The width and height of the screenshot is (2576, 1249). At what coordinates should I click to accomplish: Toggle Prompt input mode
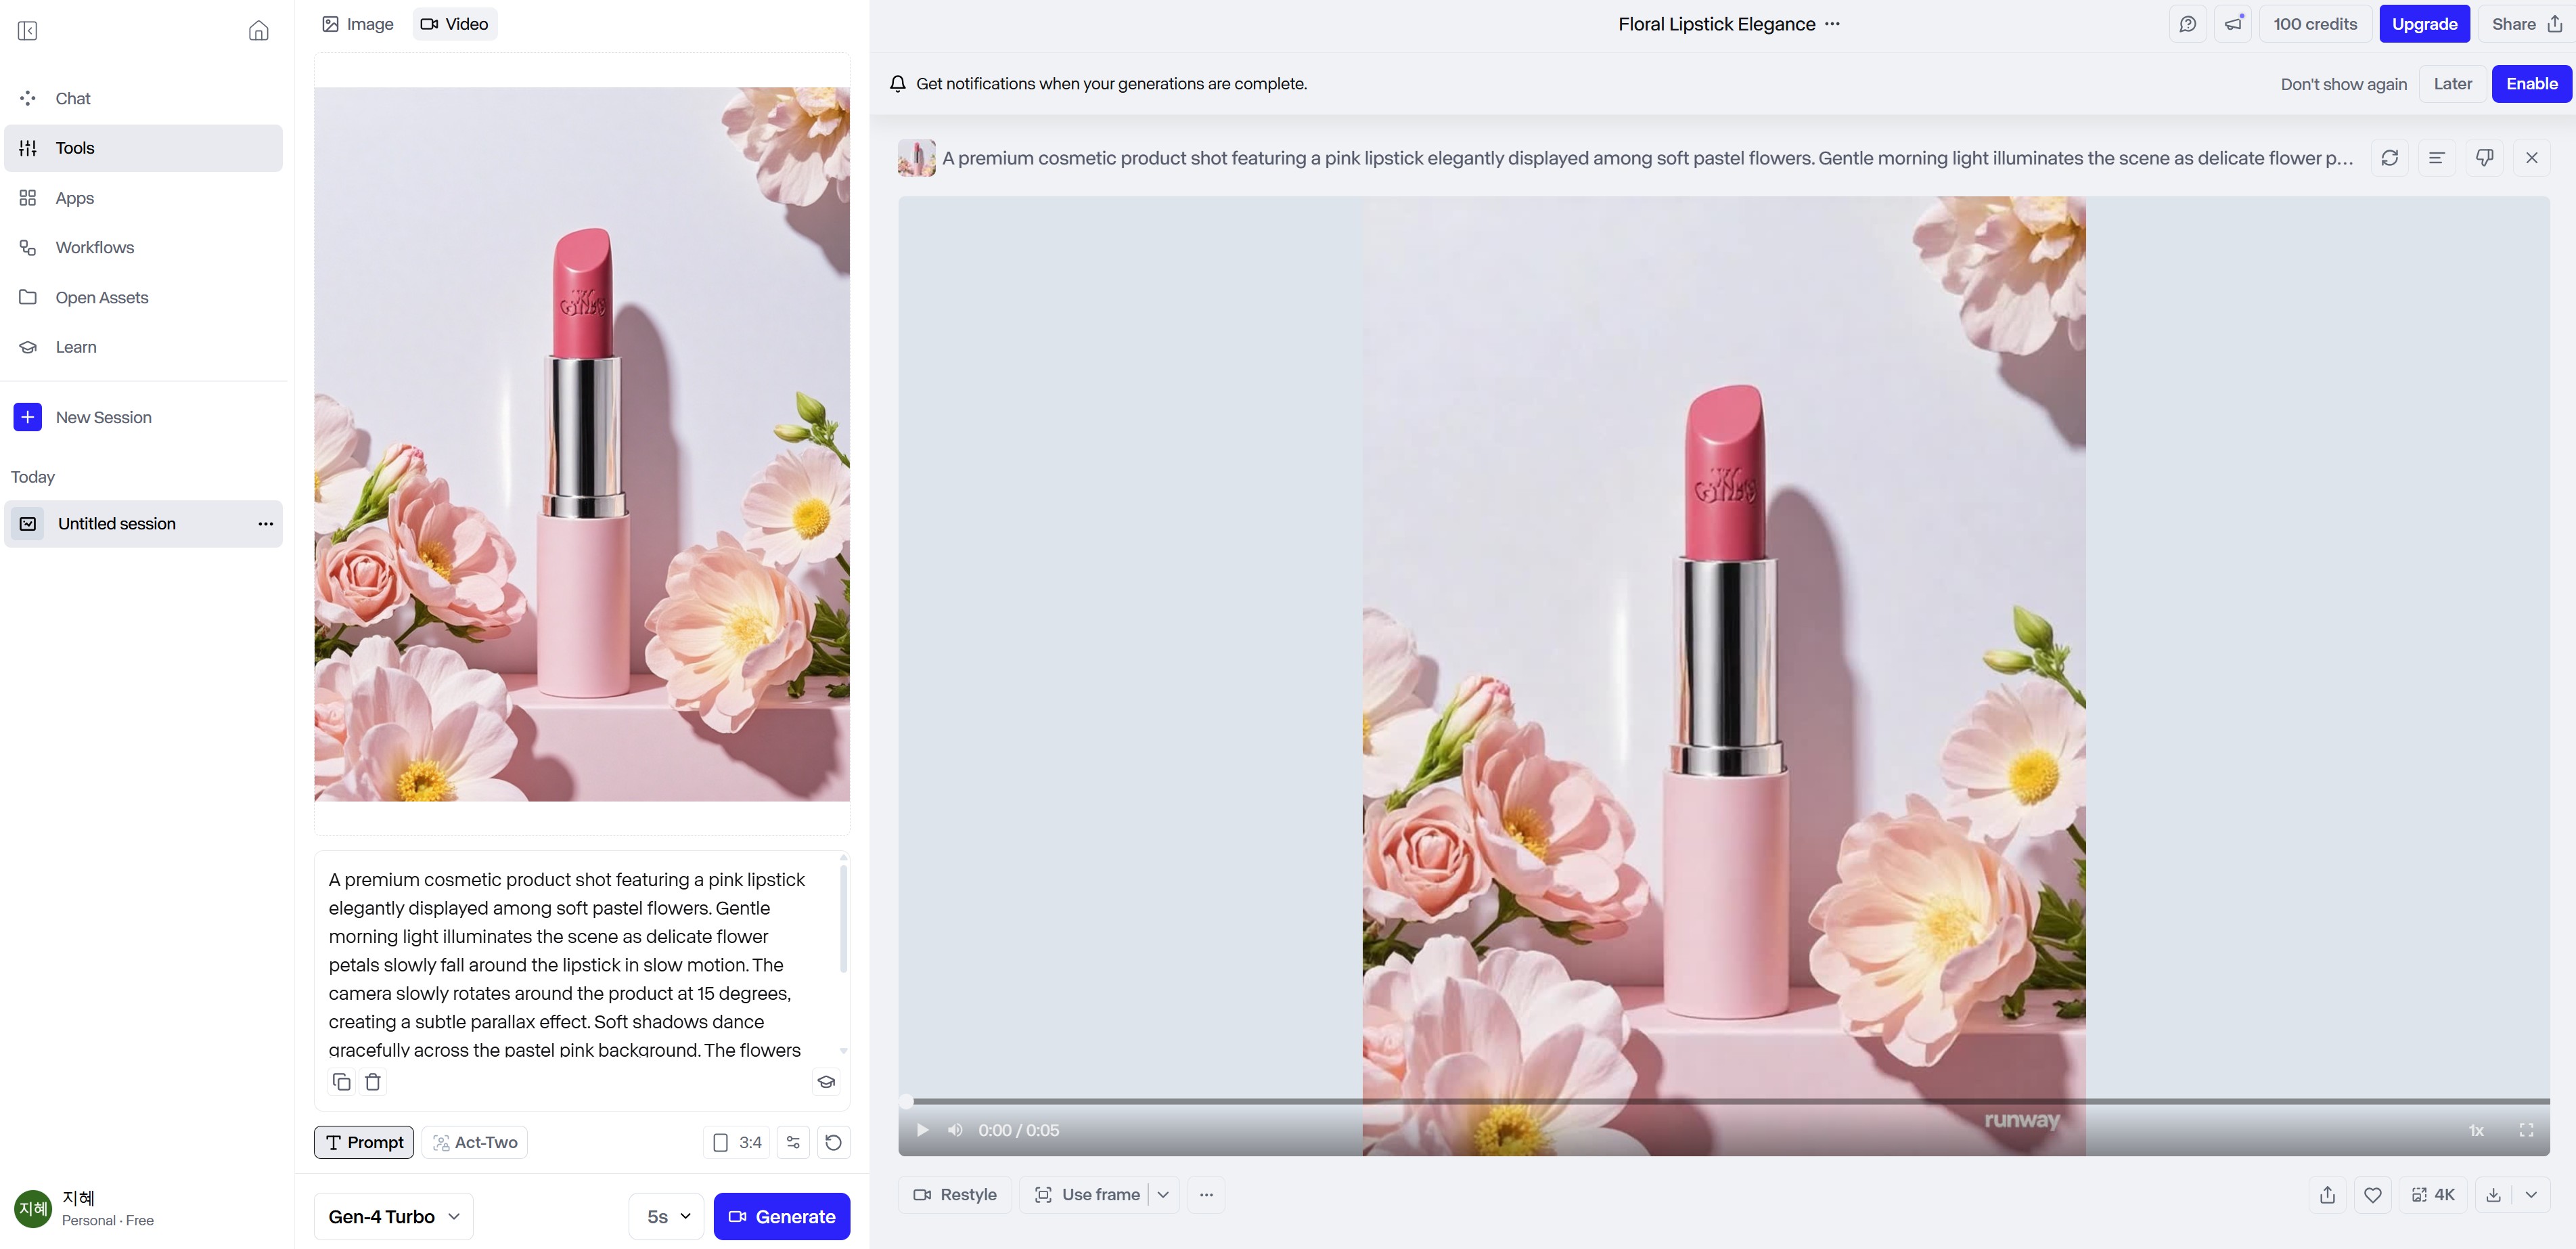364,1142
